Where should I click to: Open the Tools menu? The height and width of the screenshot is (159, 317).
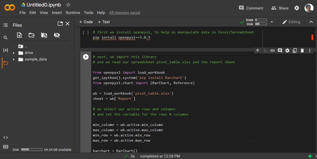click(89, 12)
